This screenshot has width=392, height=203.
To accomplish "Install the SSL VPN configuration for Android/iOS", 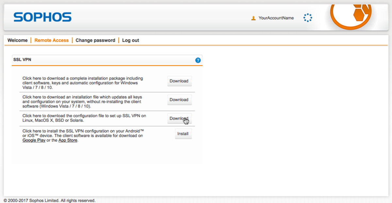I will 183,134.
